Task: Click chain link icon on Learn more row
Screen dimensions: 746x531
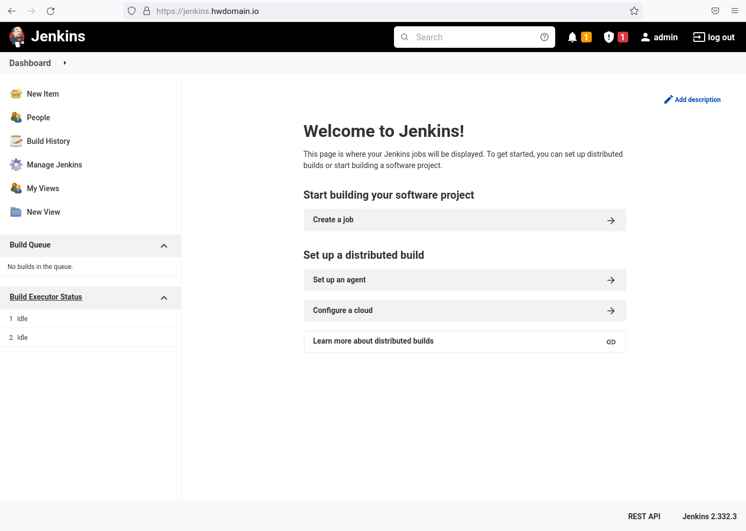Action: click(x=611, y=342)
